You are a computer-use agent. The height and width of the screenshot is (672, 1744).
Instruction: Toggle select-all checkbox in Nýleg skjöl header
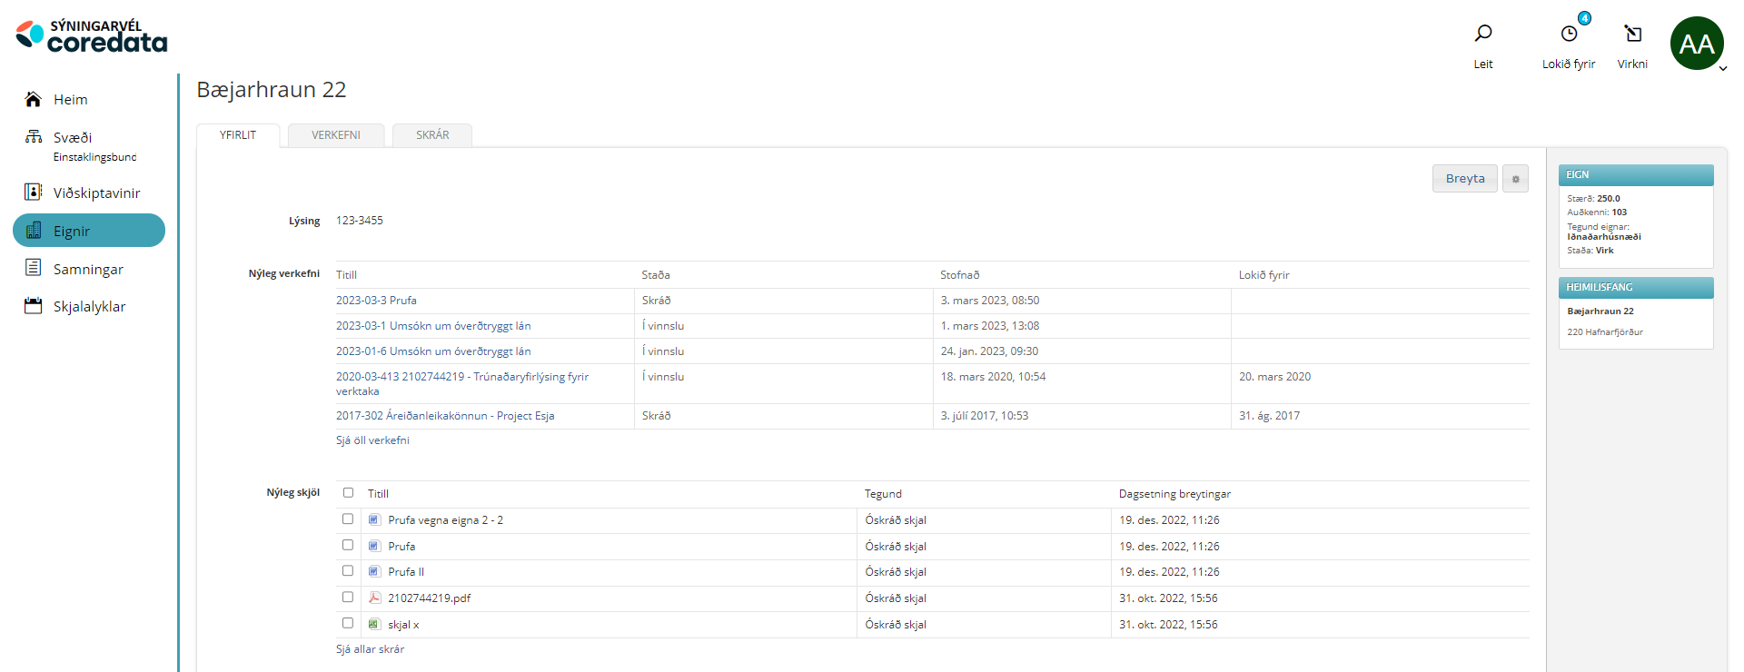coord(348,493)
